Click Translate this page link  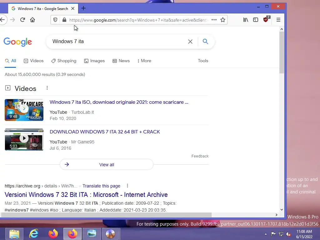tap(102, 186)
